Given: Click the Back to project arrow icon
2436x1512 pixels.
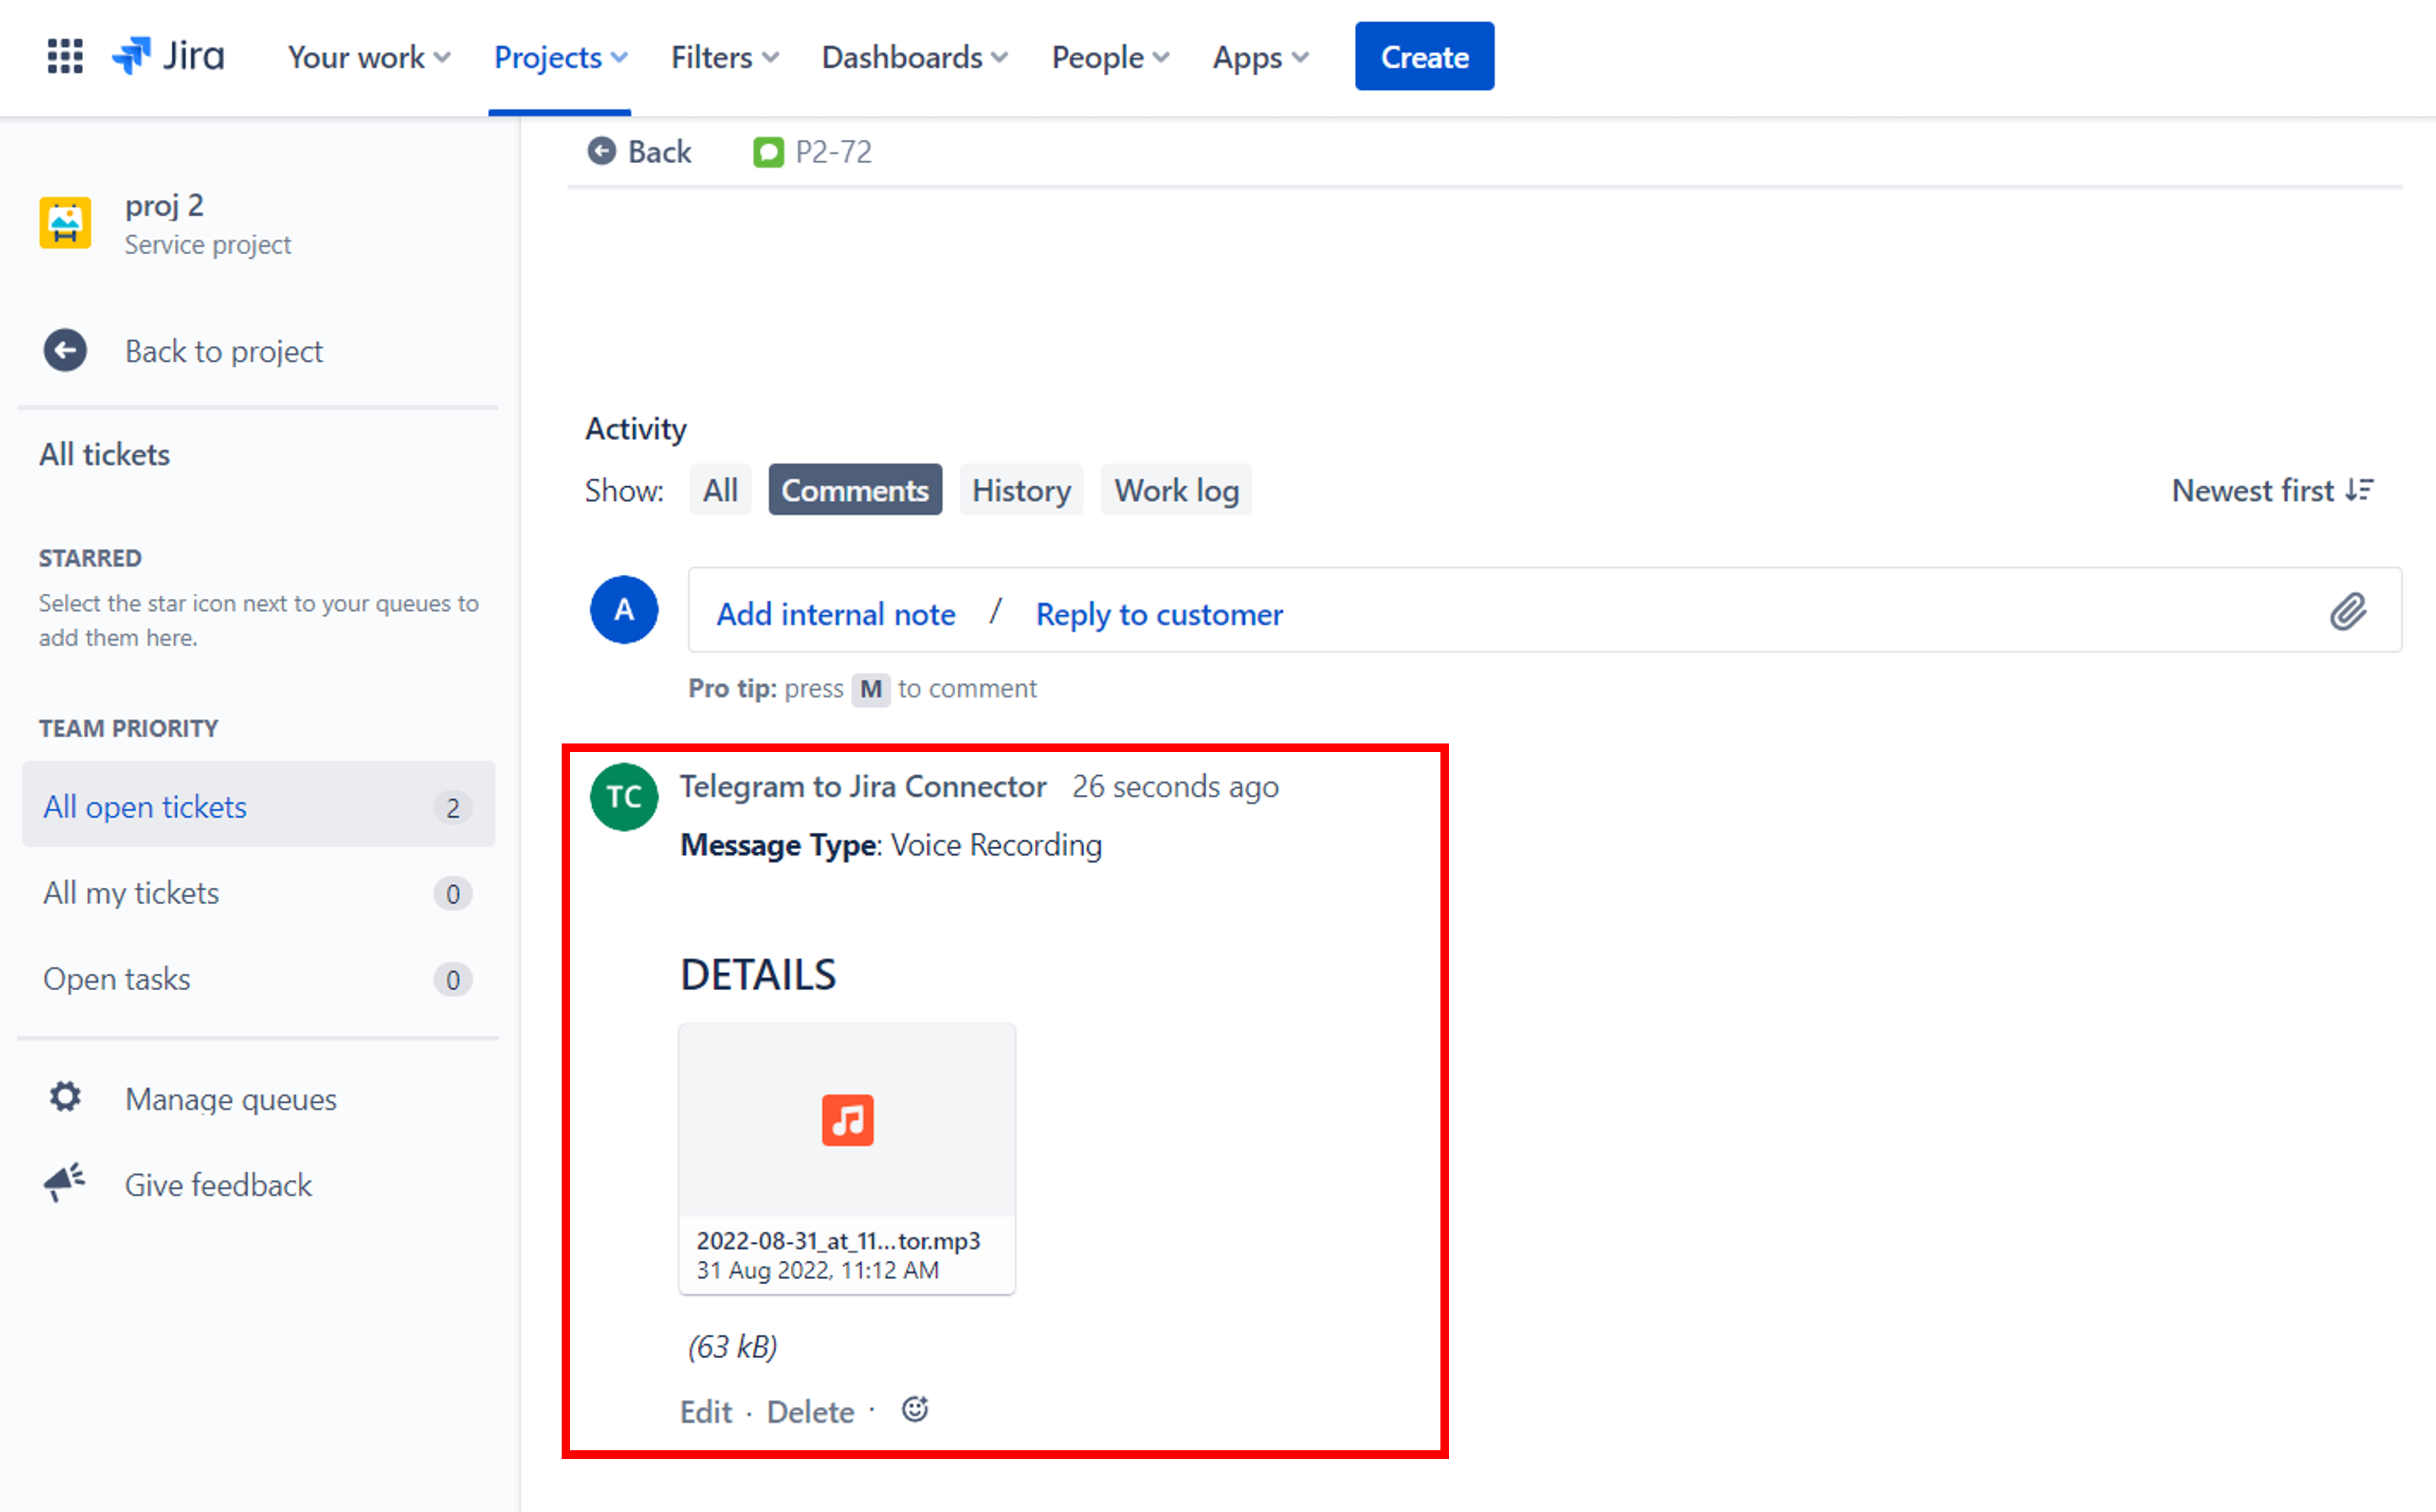Looking at the screenshot, I should tap(65, 351).
